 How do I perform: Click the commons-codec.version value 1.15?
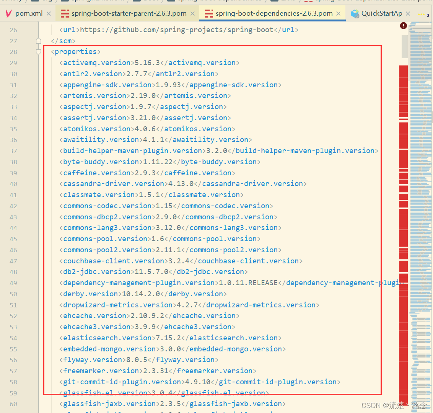164,206
